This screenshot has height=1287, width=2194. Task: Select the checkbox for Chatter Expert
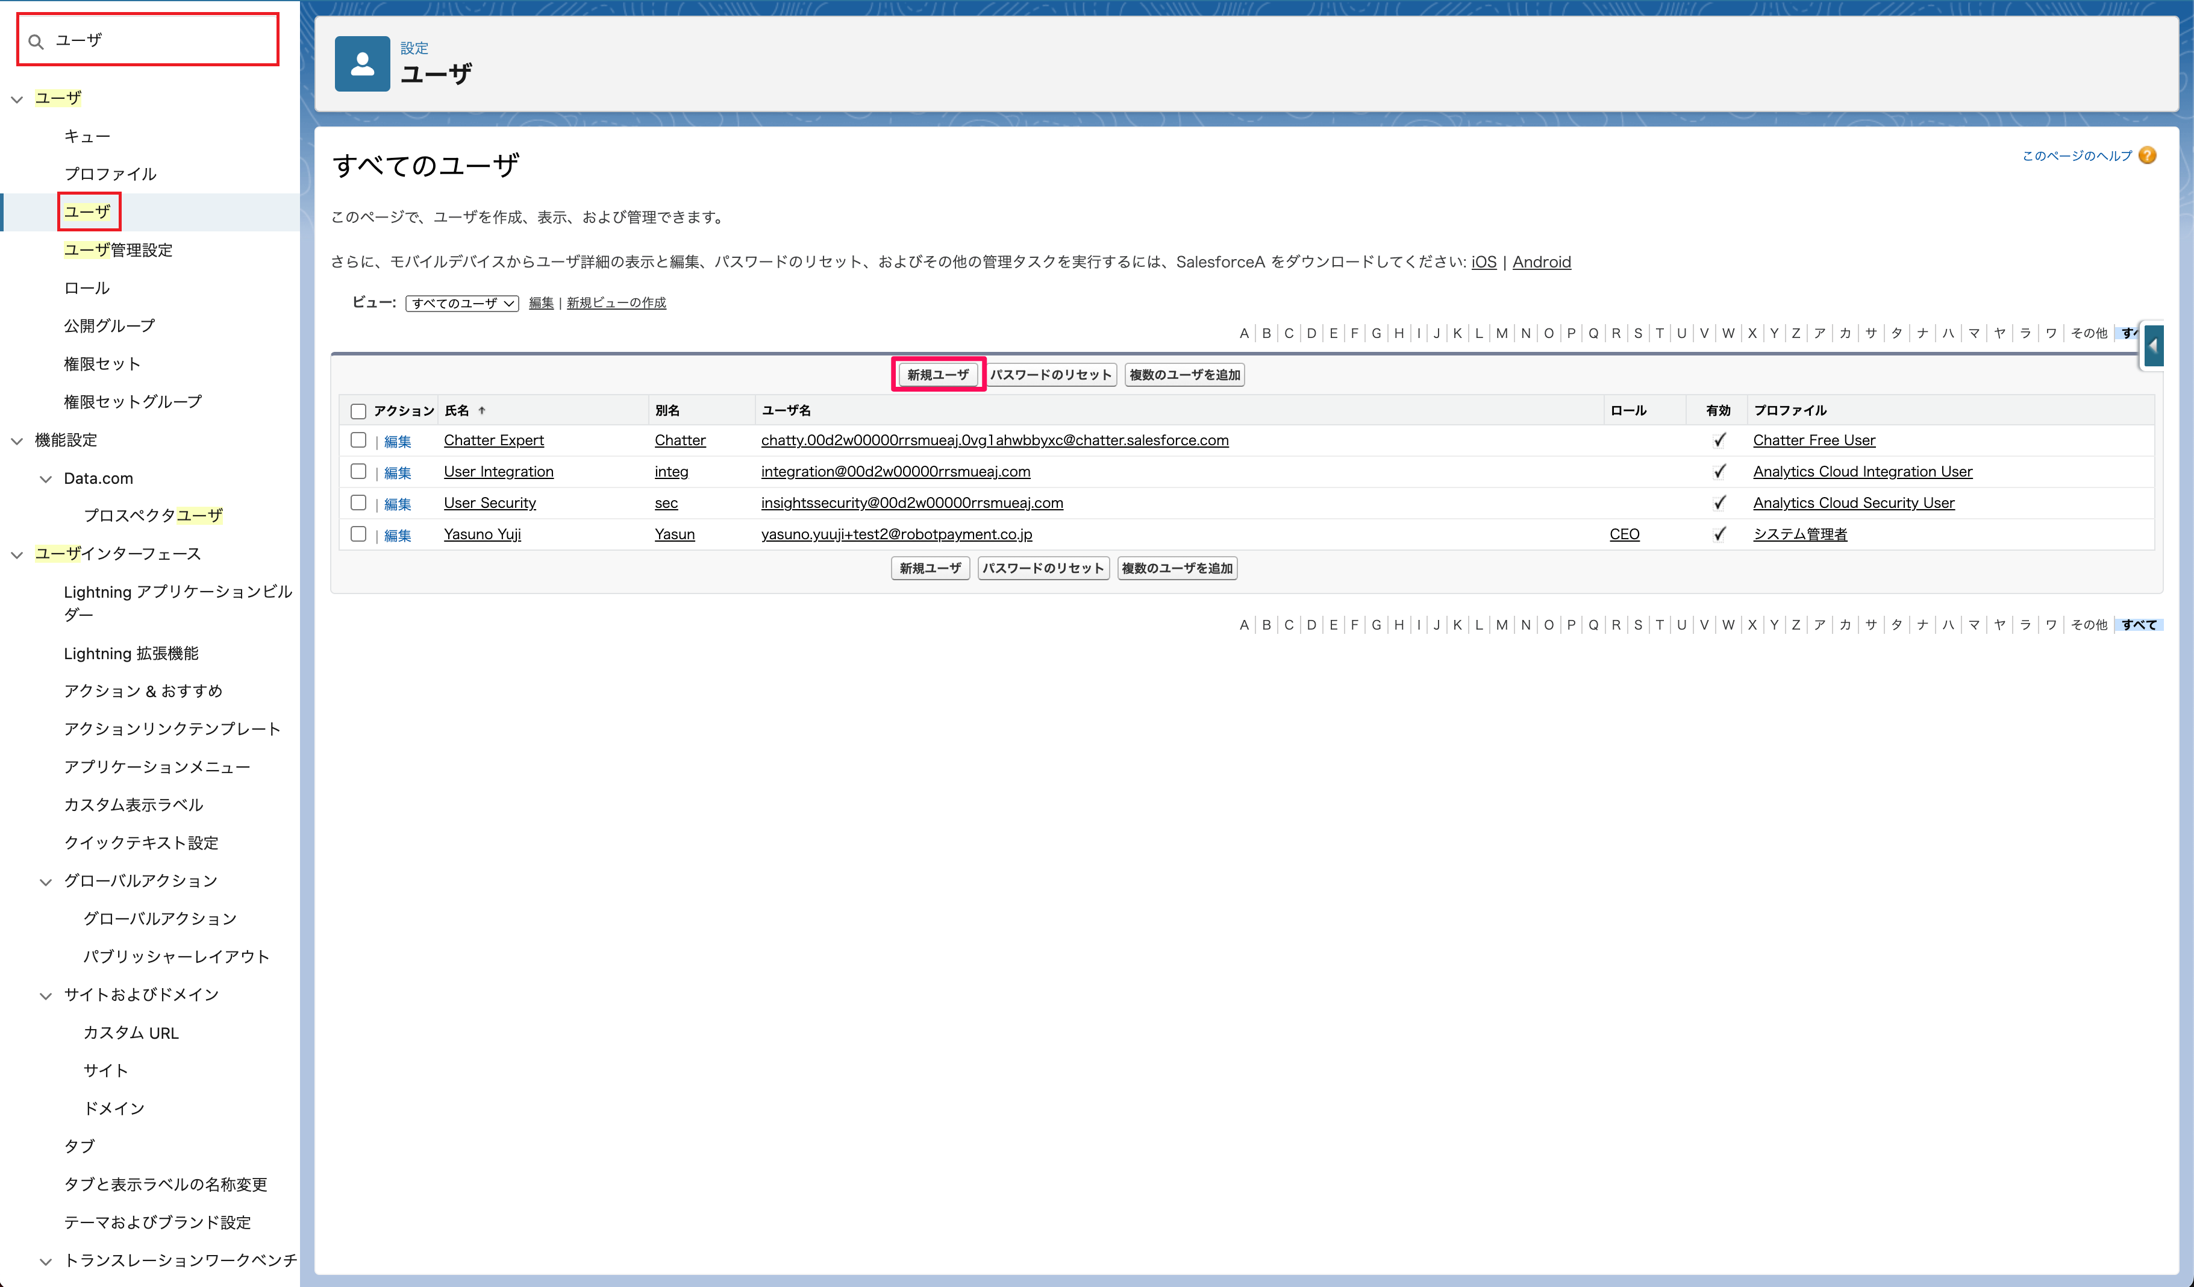[358, 440]
